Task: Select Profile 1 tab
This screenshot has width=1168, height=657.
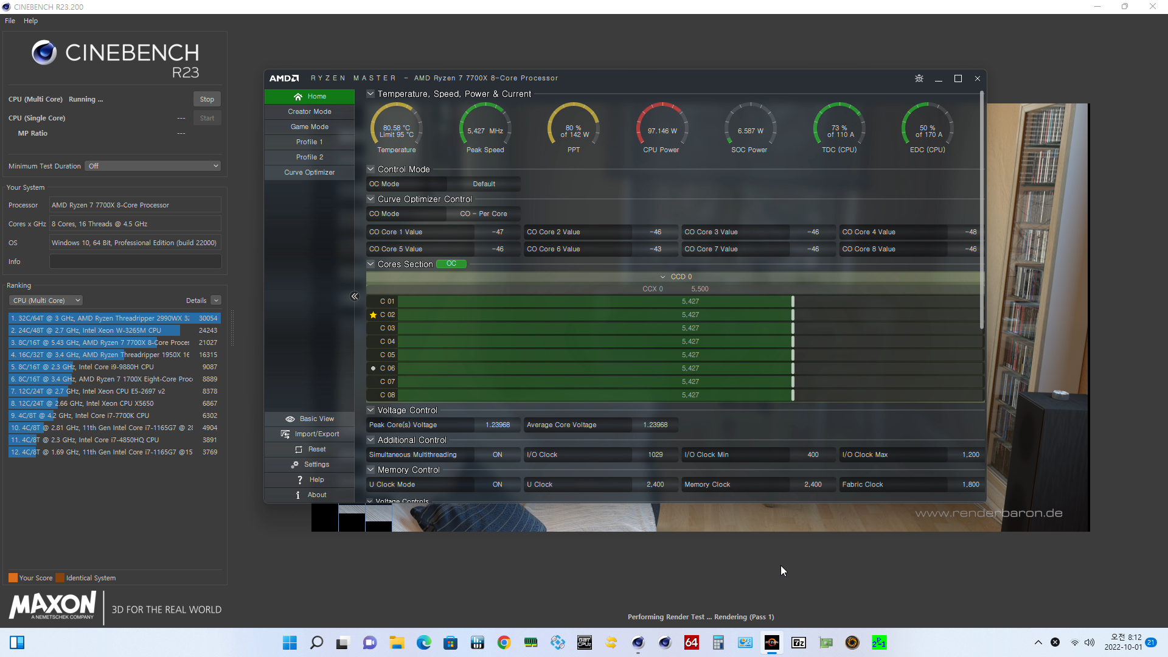Action: click(x=310, y=142)
